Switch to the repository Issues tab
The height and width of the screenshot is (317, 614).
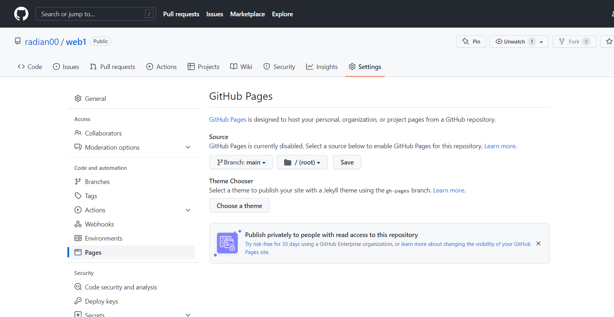tap(66, 67)
